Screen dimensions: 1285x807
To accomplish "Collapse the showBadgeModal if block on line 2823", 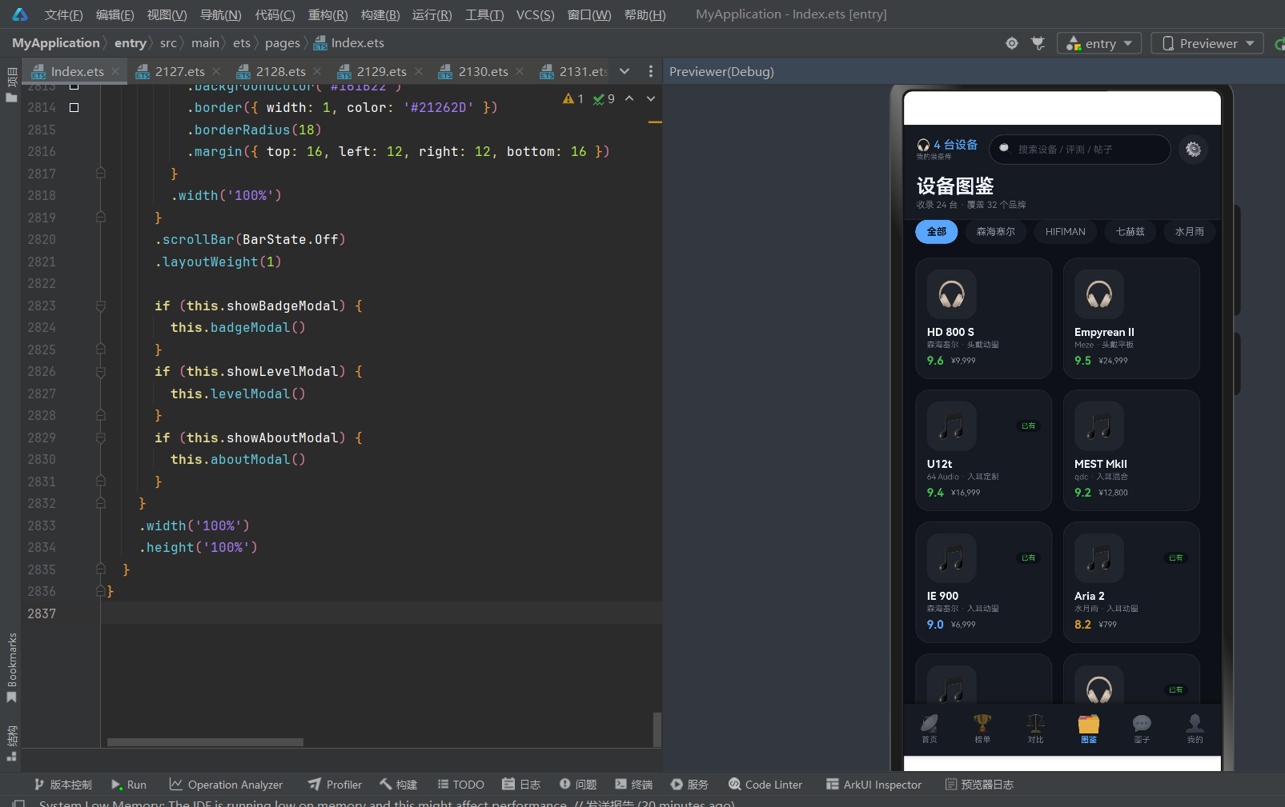I will click(101, 306).
